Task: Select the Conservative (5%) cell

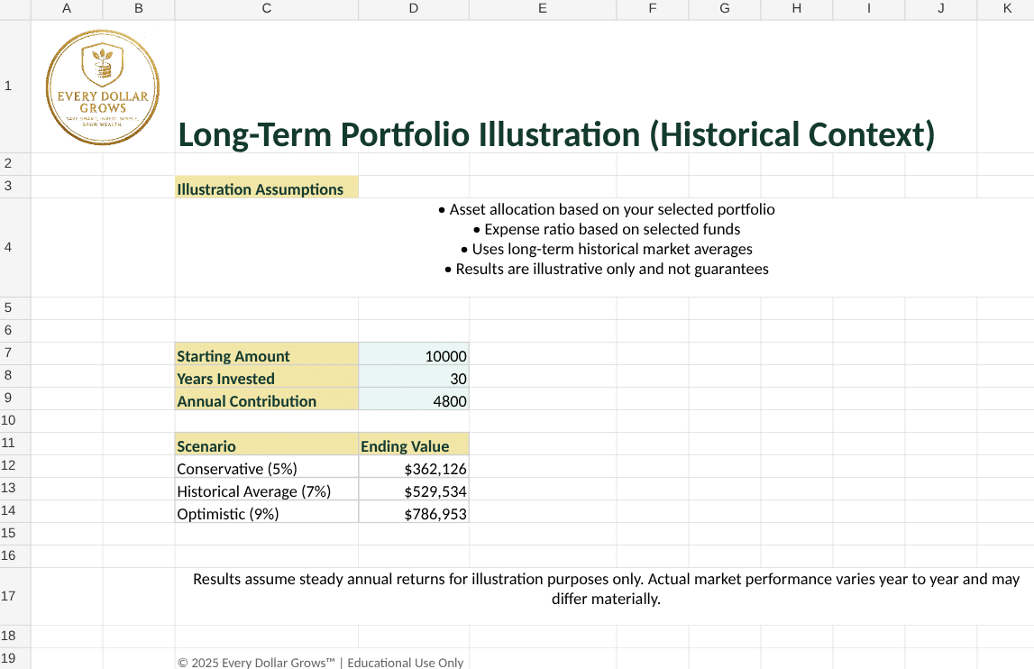Action: (x=267, y=466)
